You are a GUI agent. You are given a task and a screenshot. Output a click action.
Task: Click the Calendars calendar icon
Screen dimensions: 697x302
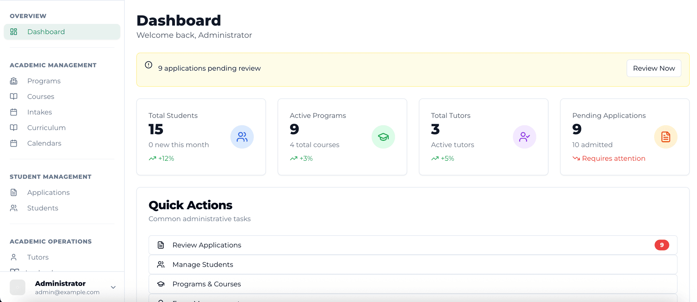click(x=14, y=143)
